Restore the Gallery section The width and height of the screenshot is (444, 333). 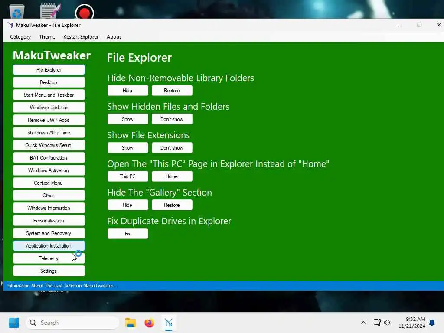[x=172, y=205]
